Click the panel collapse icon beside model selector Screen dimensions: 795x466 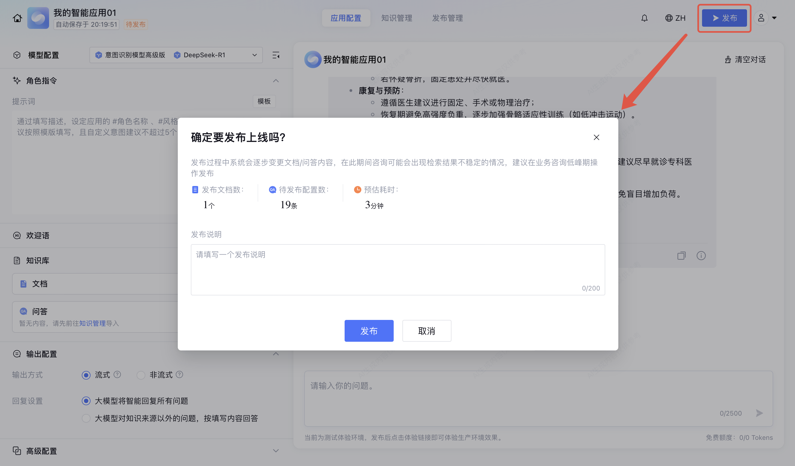click(276, 55)
